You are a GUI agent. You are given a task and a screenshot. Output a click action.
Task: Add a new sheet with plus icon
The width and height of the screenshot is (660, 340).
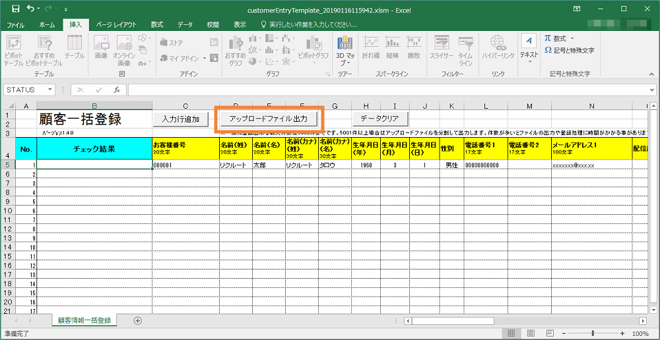coord(137,321)
